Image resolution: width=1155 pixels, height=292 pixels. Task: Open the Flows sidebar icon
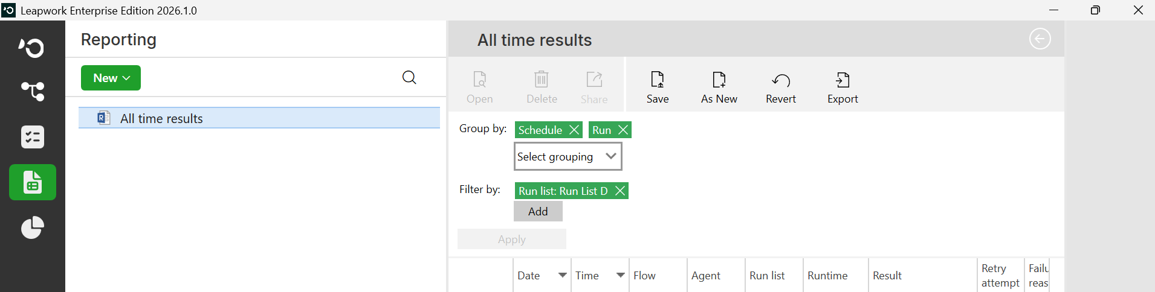point(32,91)
